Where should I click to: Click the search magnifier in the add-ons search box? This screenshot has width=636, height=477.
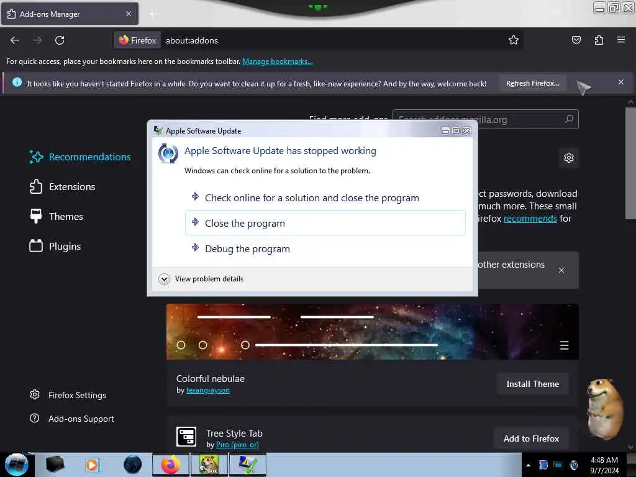click(x=569, y=119)
